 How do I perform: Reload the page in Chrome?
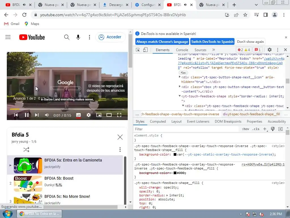pos(24,15)
